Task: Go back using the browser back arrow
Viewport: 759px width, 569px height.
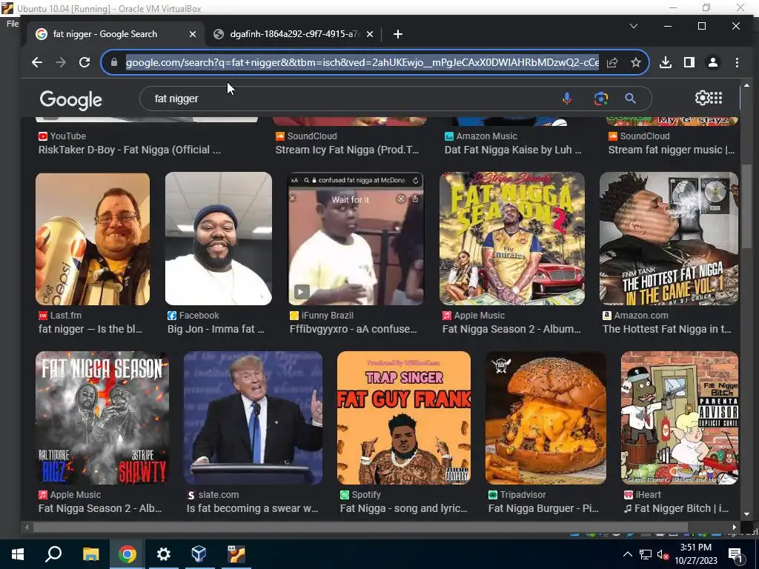Action: pyautogui.click(x=37, y=62)
